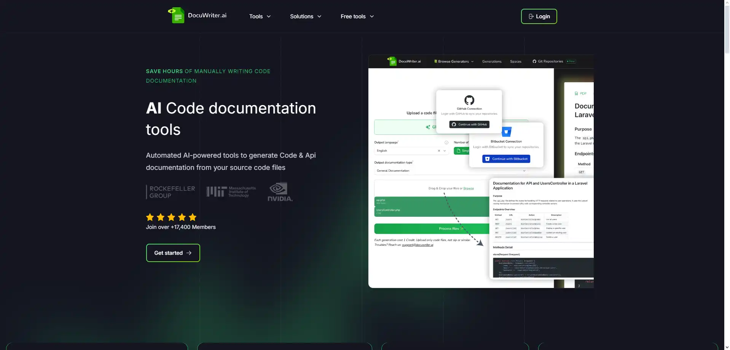Click the 'Join over +17,400 Members' text
Screen dimensions: 730x350
[181, 227]
